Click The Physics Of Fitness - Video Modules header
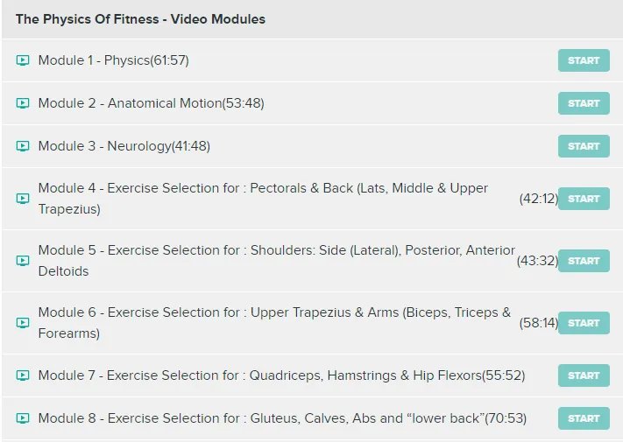The image size is (623, 442). coord(140,18)
